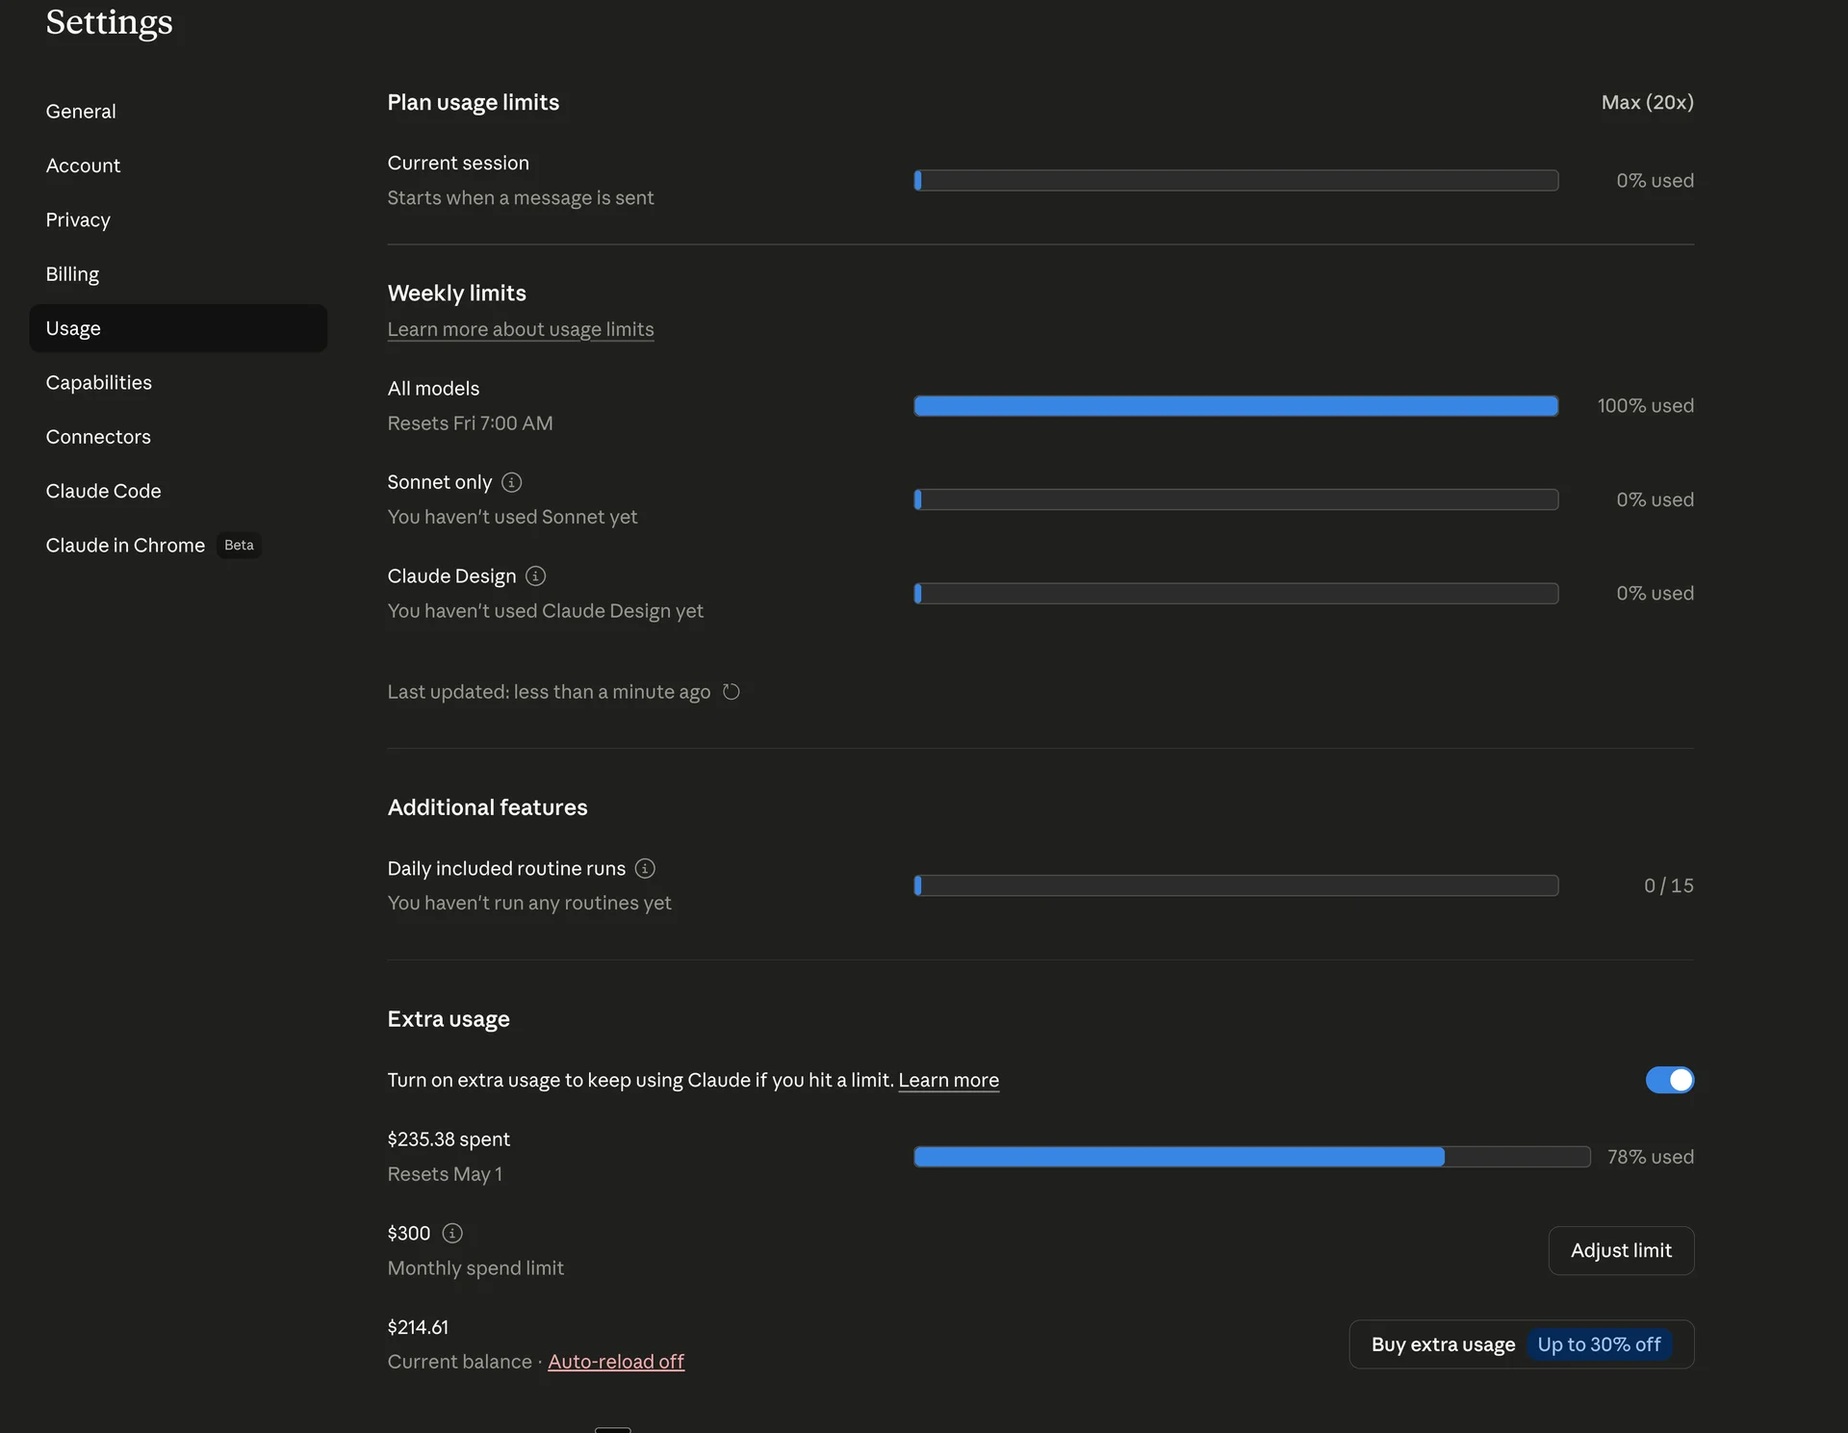Go to Account settings
Viewport: 1848px width, 1433px height.
pos(83,166)
